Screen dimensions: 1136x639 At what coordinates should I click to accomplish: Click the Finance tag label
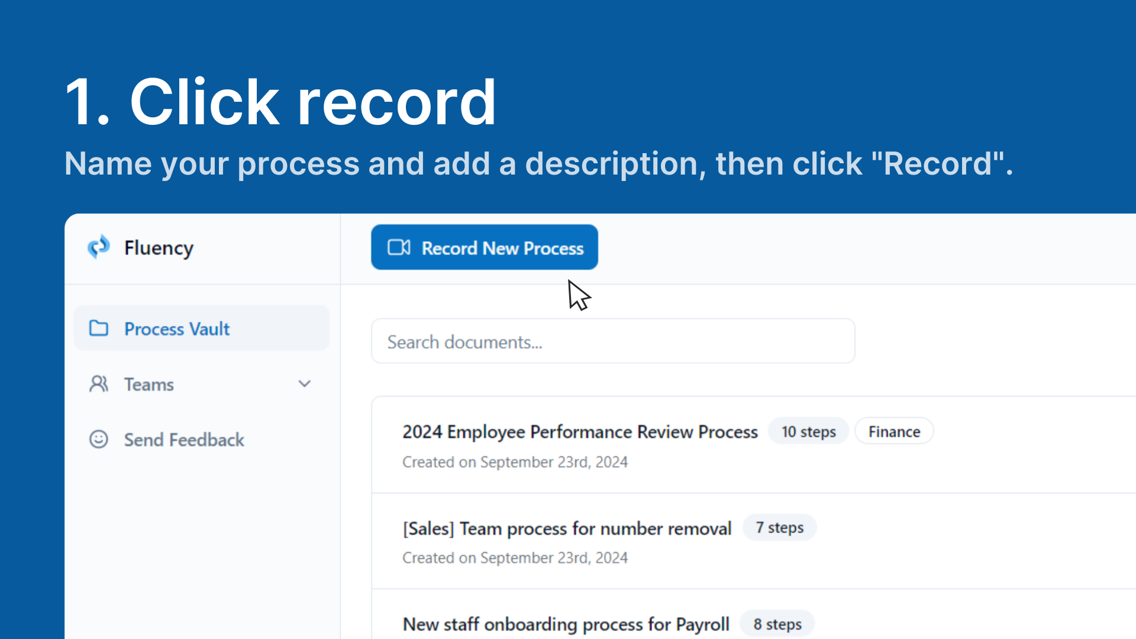click(x=894, y=432)
